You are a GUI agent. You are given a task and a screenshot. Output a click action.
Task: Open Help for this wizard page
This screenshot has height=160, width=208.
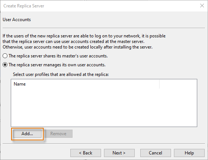coord(189,153)
